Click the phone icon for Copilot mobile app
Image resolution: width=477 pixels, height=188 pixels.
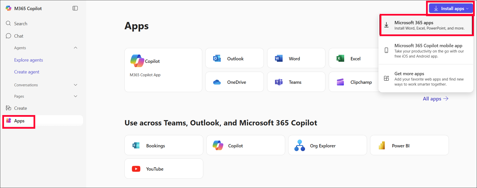click(386, 50)
